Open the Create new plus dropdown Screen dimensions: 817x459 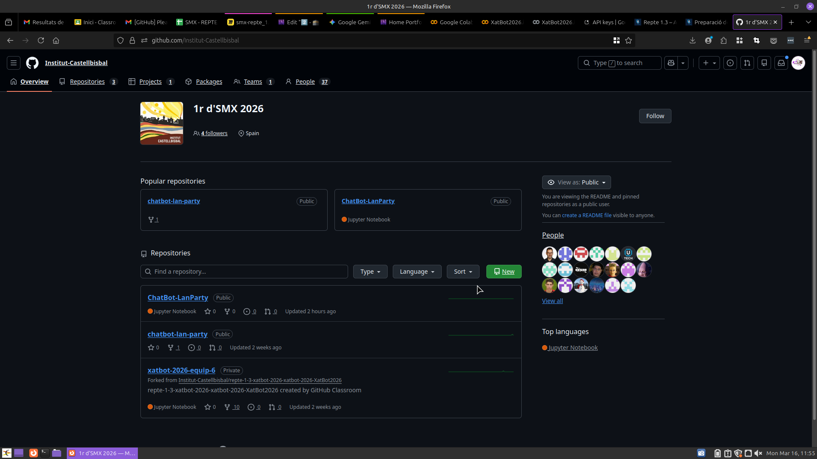point(709,63)
